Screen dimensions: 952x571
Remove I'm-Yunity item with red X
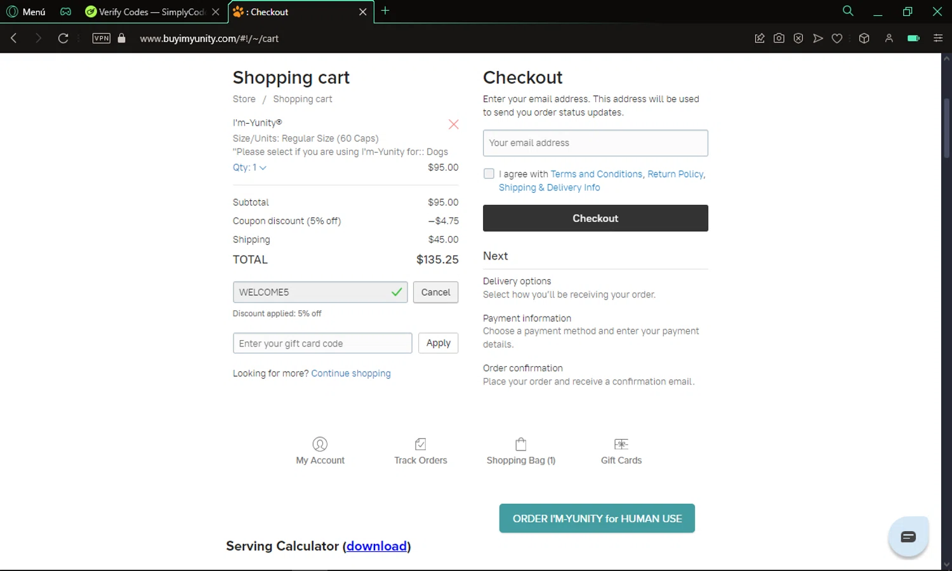tap(453, 124)
